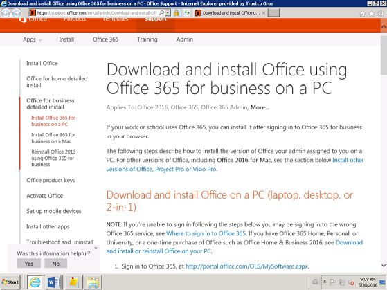Open browser Tools gear icon
Screen dimensions: 387x290
coord(381,14)
